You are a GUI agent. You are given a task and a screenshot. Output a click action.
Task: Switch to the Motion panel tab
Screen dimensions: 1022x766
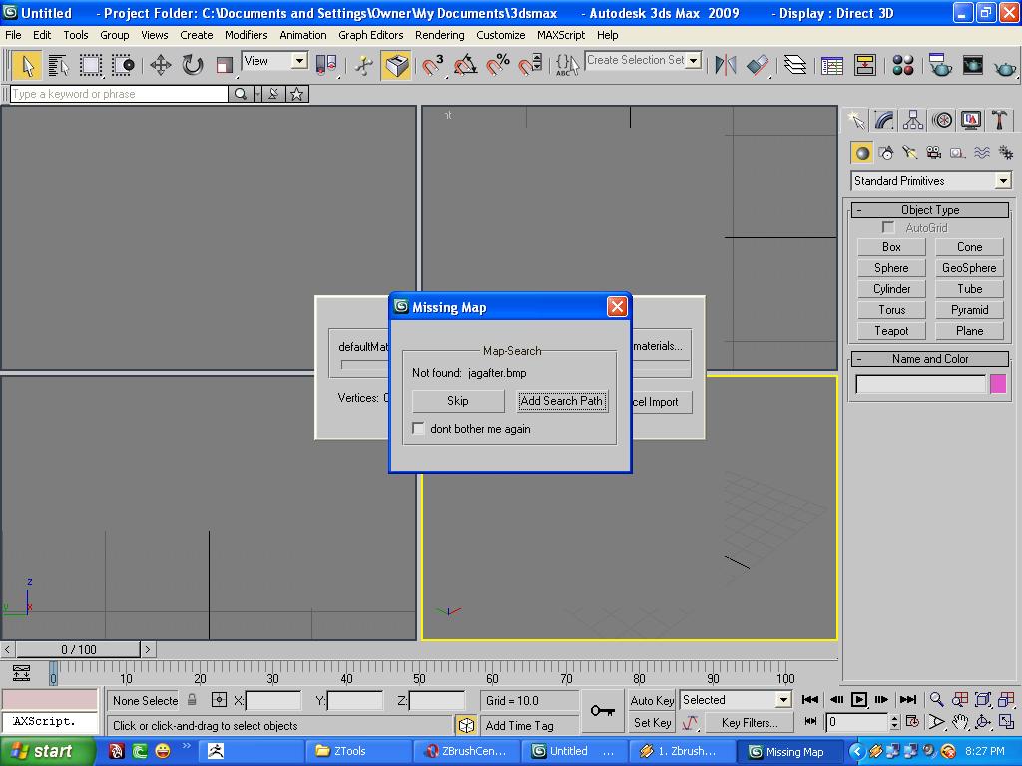942,120
